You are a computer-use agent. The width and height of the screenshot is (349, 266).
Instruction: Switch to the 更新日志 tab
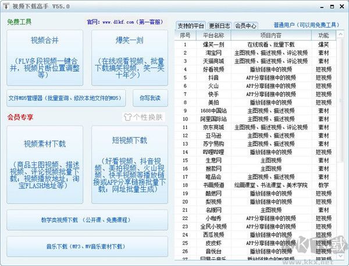point(220,26)
